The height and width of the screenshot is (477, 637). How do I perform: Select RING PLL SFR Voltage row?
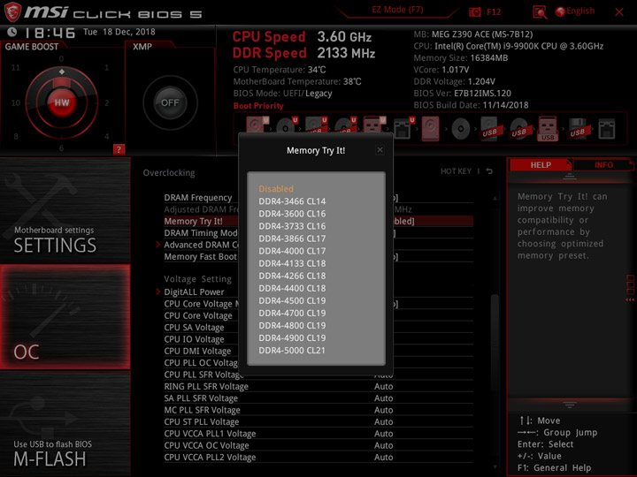tap(318, 387)
